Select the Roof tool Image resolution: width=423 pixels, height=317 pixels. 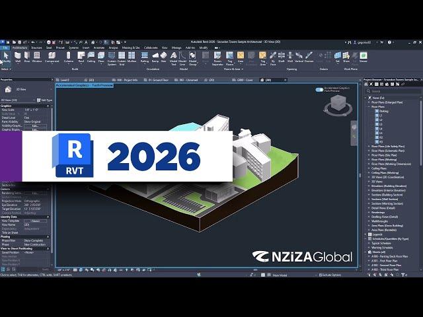click(81, 57)
